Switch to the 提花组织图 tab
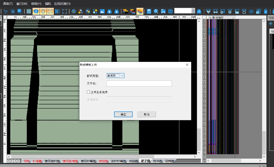The image size is (274, 167). [x=52, y=161]
